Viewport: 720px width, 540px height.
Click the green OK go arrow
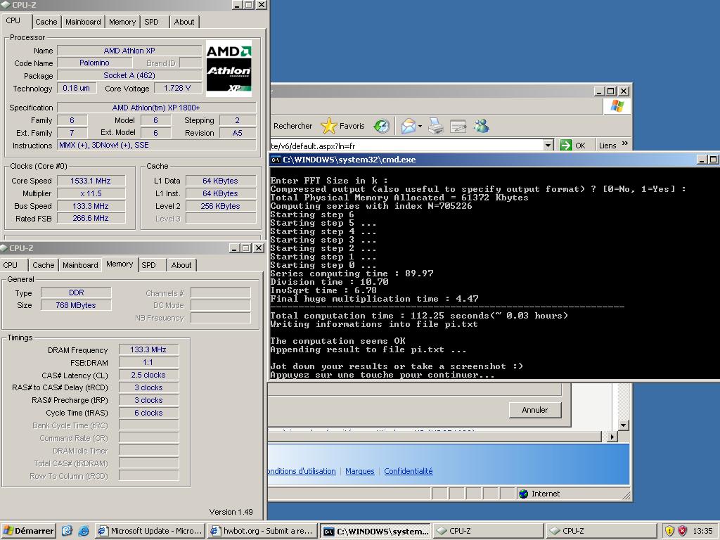tap(566, 145)
